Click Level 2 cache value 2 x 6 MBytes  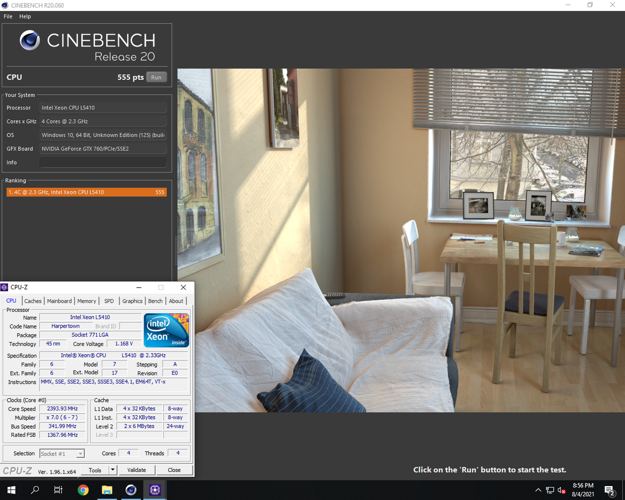[139, 426]
